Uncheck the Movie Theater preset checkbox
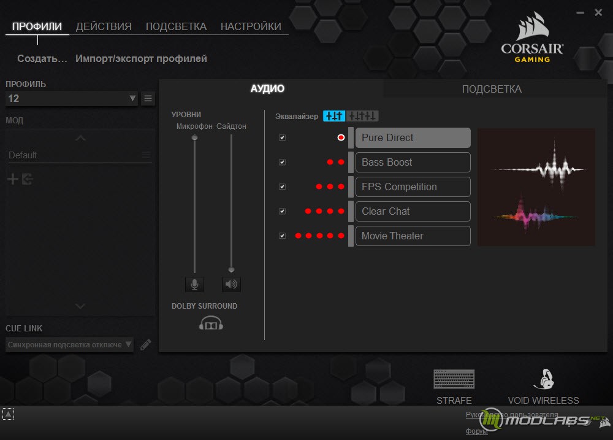This screenshot has width=613, height=440. click(282, 236)
